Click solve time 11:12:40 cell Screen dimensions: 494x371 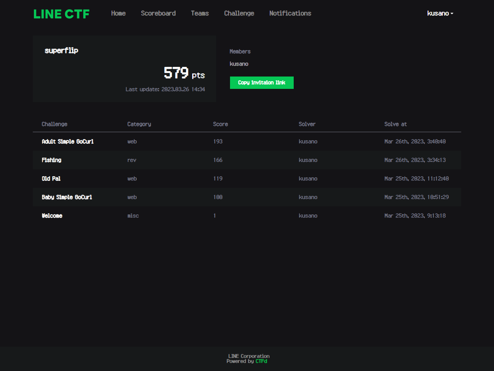(x=416, y=179)
